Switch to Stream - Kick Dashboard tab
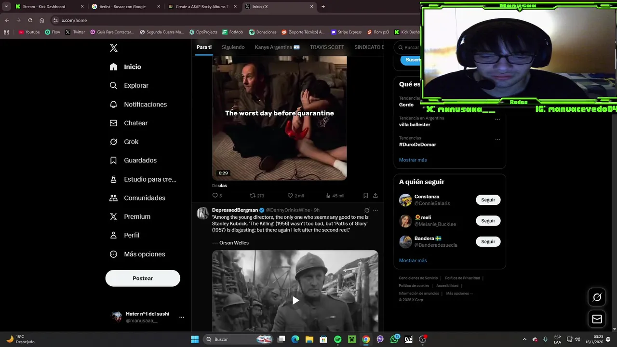The image size is (617, 347). [x=50, y=7]
